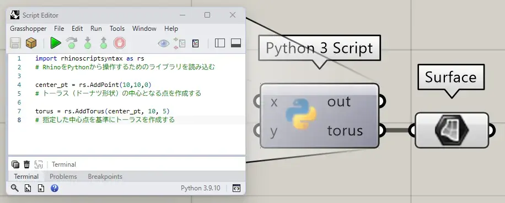The height and width of the screenshot is (203, 505).
Task: Click Python 3.9.10 version in status bar
Action: point(201,188)
